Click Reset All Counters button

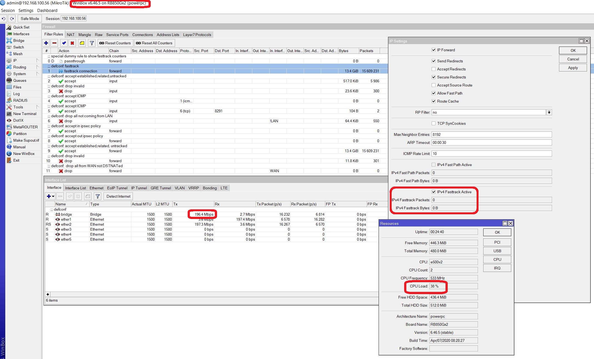[x=154, y=43]
